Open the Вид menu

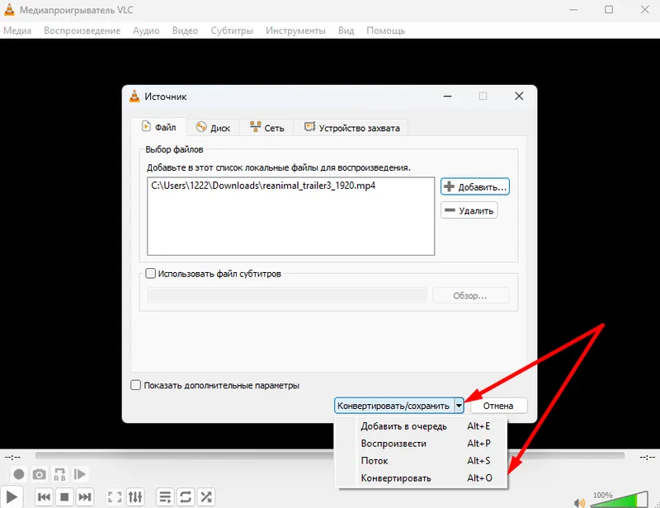pyautogui.click(x=346, y=31)
